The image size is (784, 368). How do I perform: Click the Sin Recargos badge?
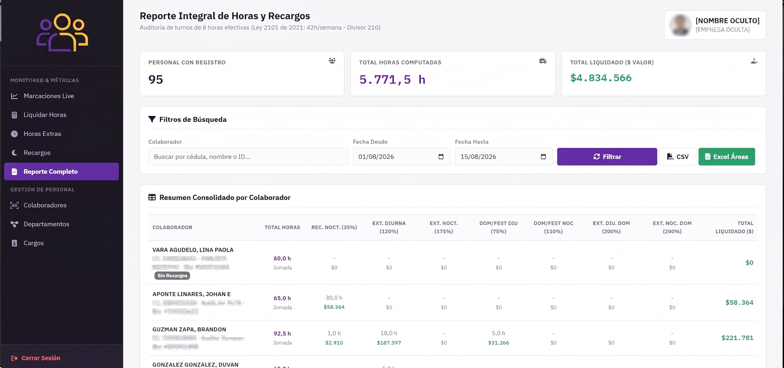click(172, 276)
